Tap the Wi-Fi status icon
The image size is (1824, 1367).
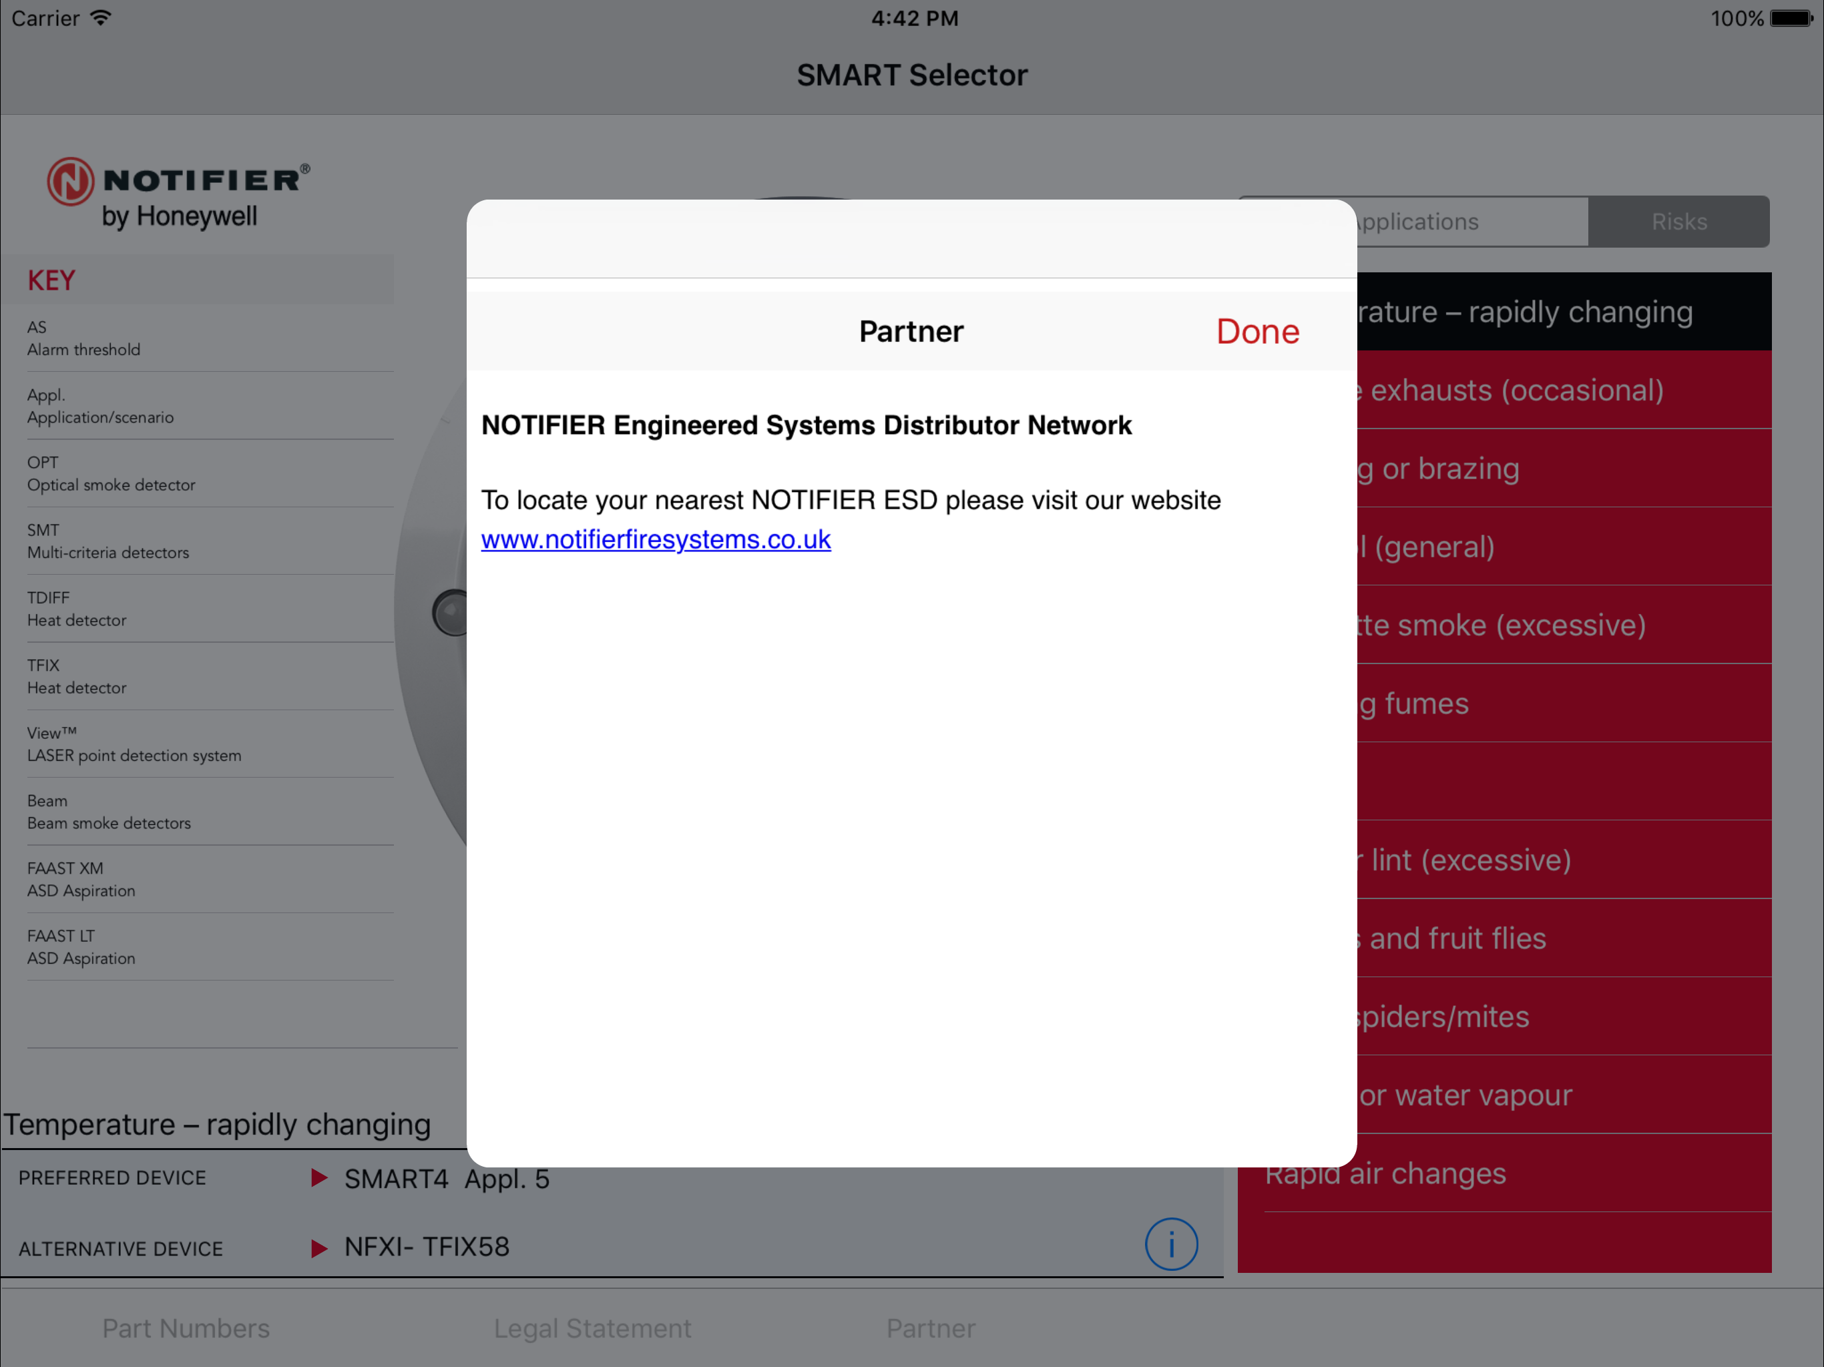click(101, 18)
